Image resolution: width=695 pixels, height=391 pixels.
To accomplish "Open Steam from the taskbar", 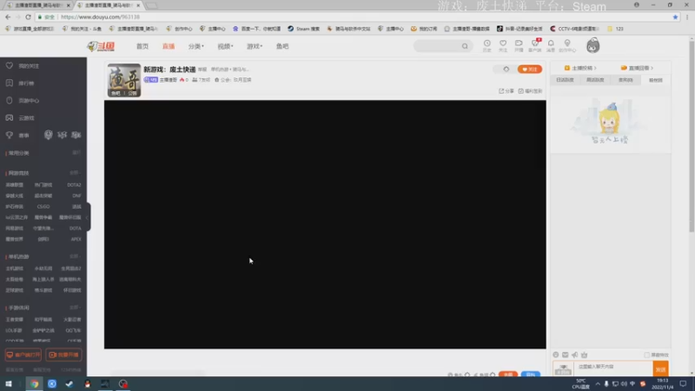I will point(69,384).
